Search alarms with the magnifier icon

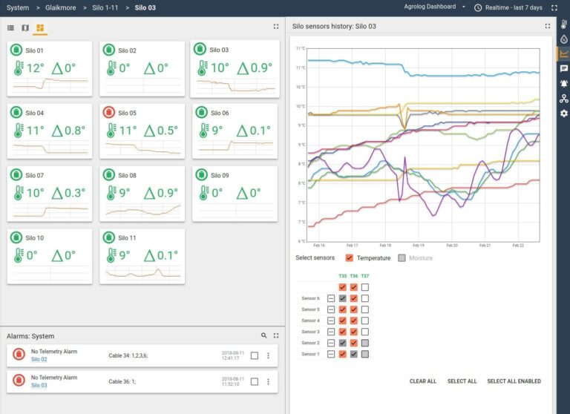(x=264, y=335)
